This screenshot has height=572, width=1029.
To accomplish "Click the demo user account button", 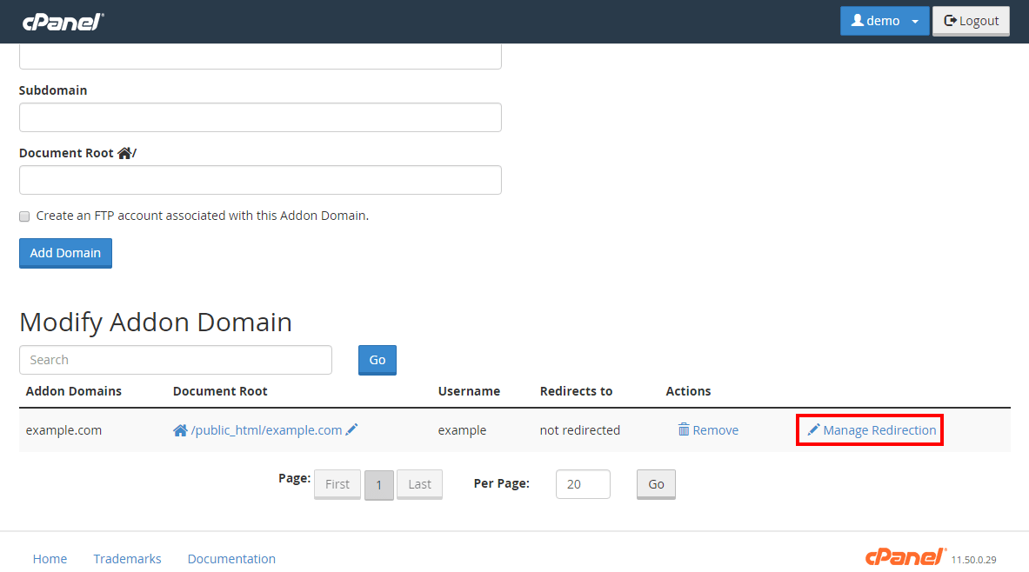I will click(884, 21).
